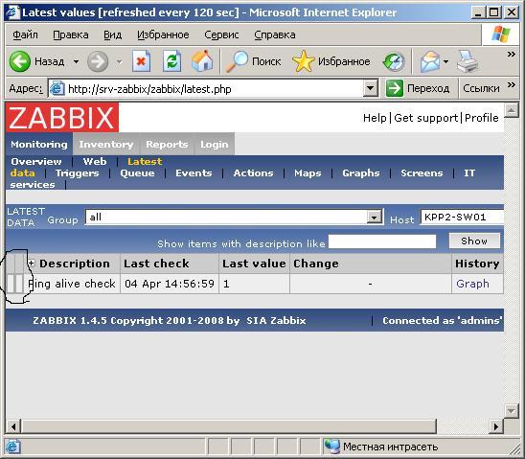
Task: Click the vertical scrollbar up arrow
Action: 511,110
